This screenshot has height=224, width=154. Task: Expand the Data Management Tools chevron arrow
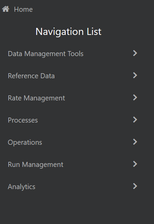point(135,53)
